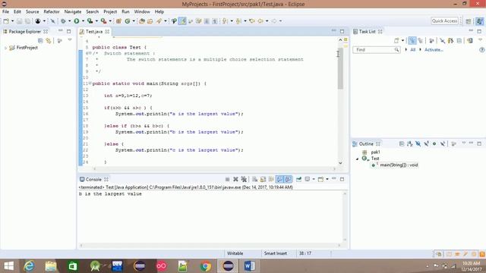
Task: Toggle Hide Static Fields and Methods in Outline
Action: point(427,144)
